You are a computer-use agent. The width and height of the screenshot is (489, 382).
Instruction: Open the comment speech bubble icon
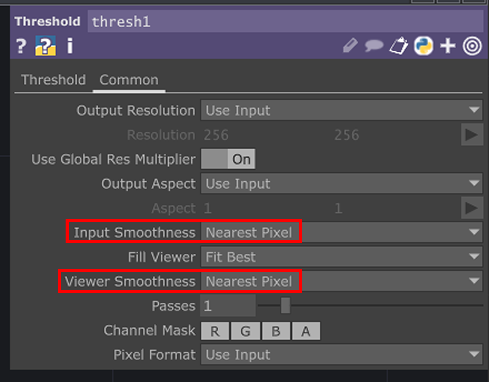[x=374, y=46]
